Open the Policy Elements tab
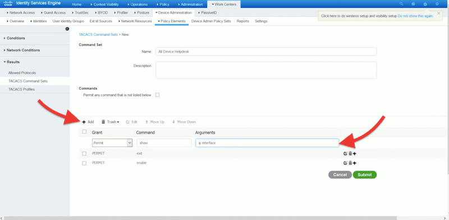 pos(172,21)
